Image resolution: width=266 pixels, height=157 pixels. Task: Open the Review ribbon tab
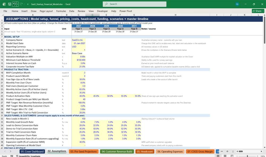(81, 11)
